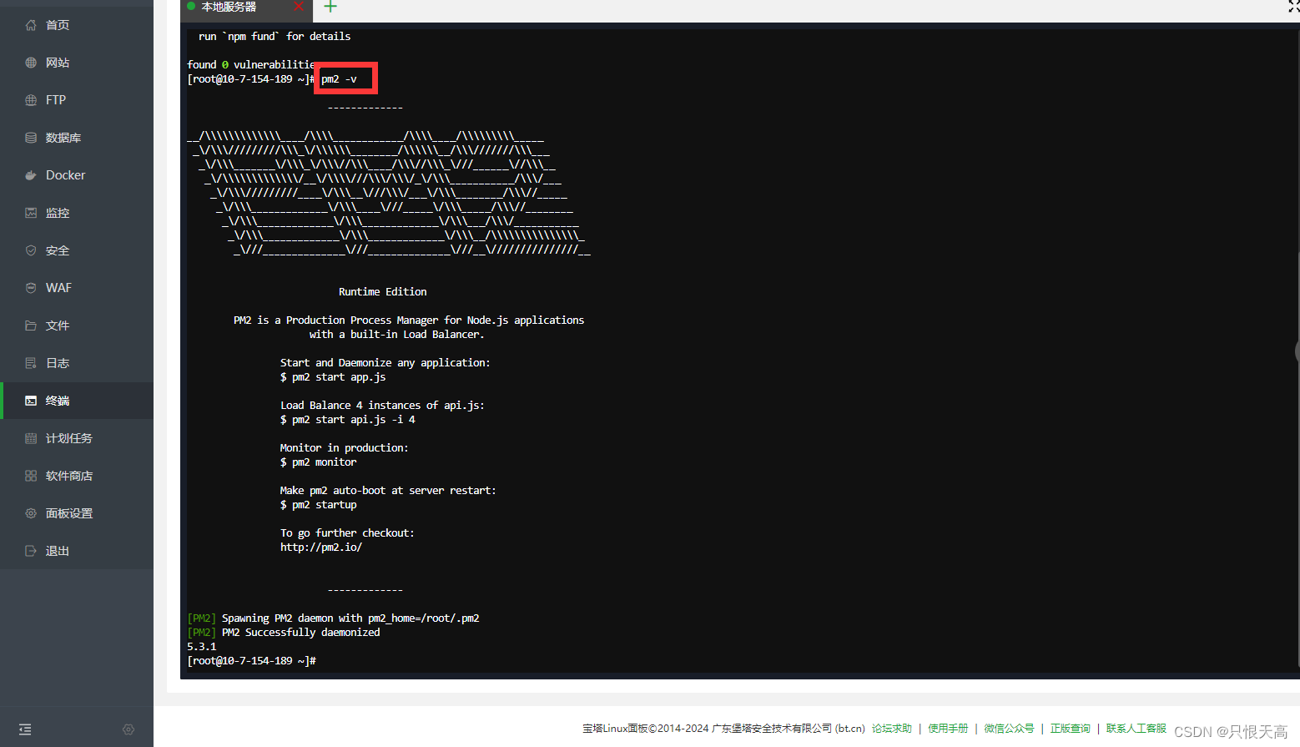Click the http://pm2.io/ text in terminal
The image size is (1300, 747).
[x=321, y=548]
